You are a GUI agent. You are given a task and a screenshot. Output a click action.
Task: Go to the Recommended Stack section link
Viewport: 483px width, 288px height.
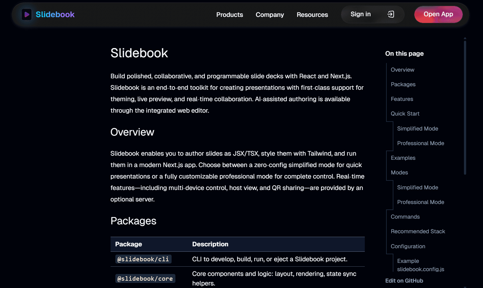tap(418, 231)
